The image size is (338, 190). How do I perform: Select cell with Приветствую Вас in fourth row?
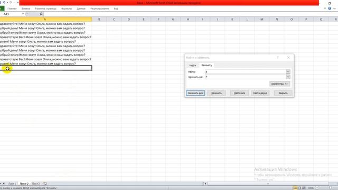coord(46,37)
